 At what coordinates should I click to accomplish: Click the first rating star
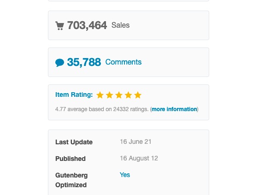(x=100, y=95)
